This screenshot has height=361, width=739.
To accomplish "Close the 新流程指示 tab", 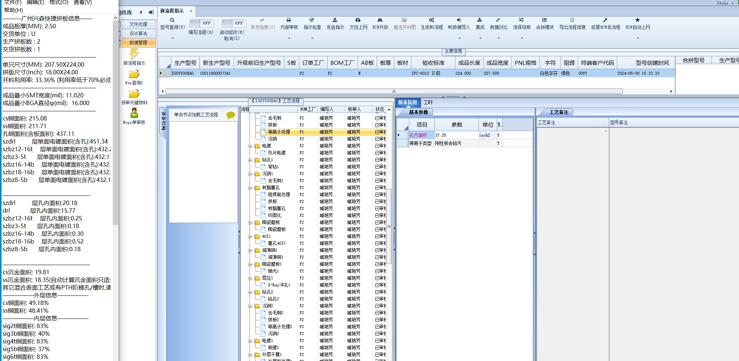I will [191, 11].
